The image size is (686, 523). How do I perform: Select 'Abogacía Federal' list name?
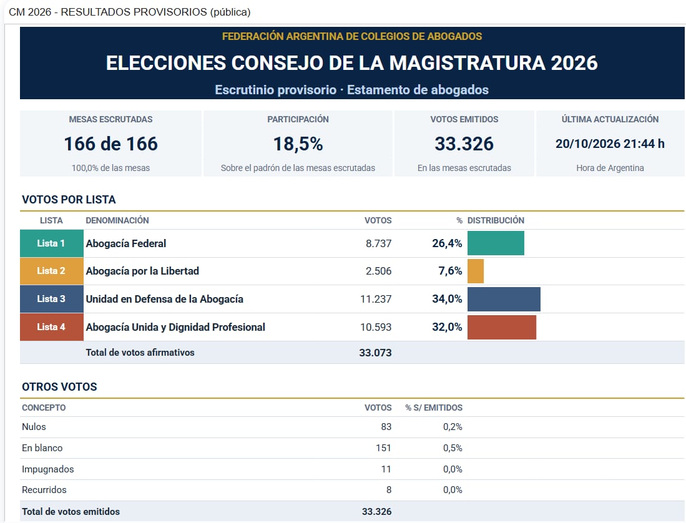pyautogui.click(x=126, y=243)
